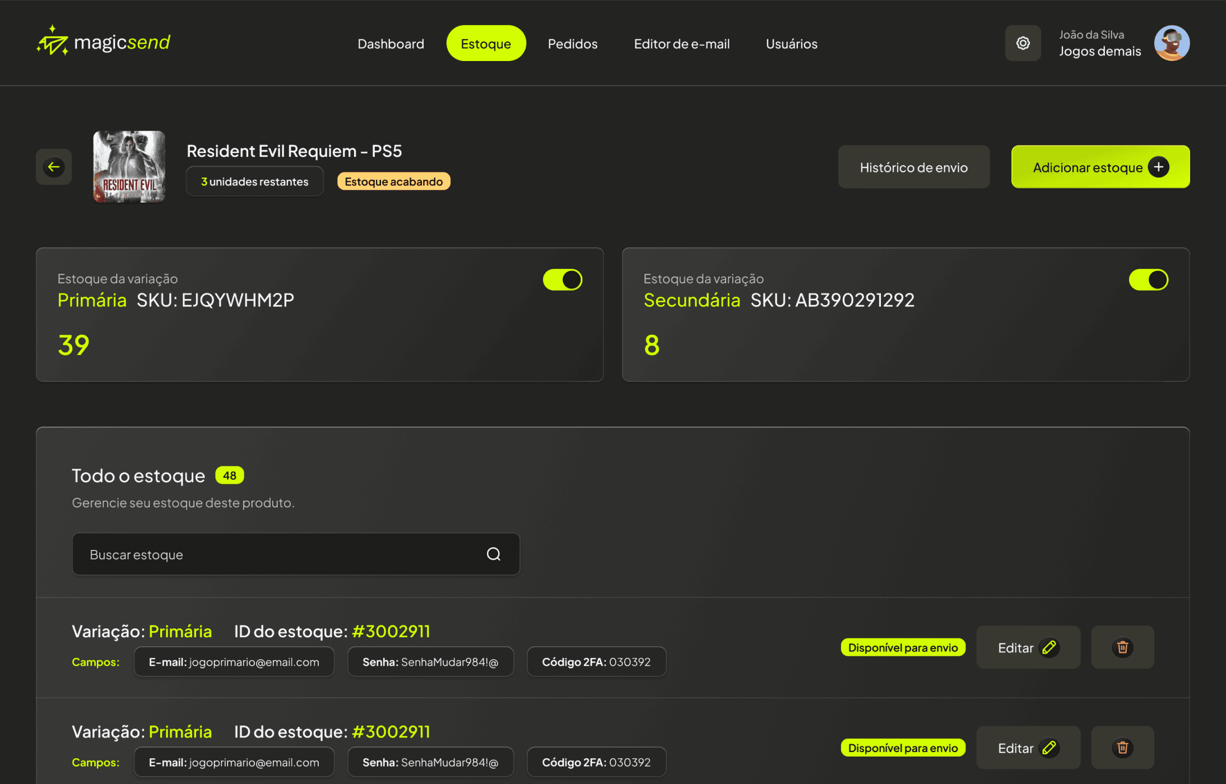Disable the Primária variation stock toggle
This screenshot has width=1226, height=784.
click(x=563, y=279)
